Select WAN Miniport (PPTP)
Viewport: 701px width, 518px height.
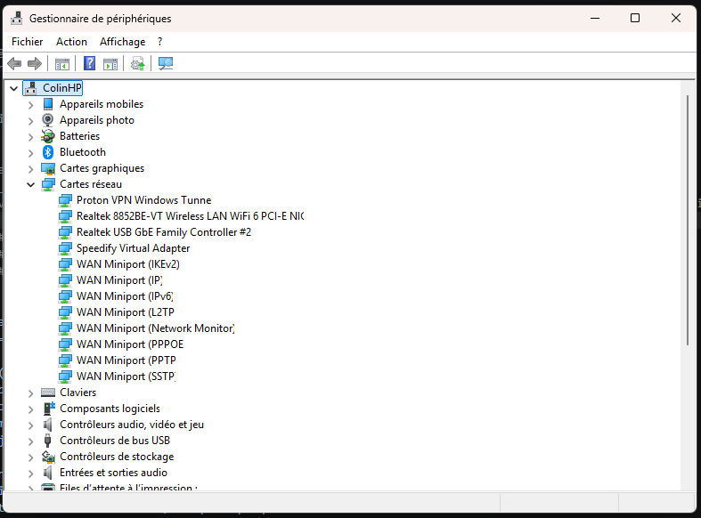pyautogui.click(x=126, y=360)
